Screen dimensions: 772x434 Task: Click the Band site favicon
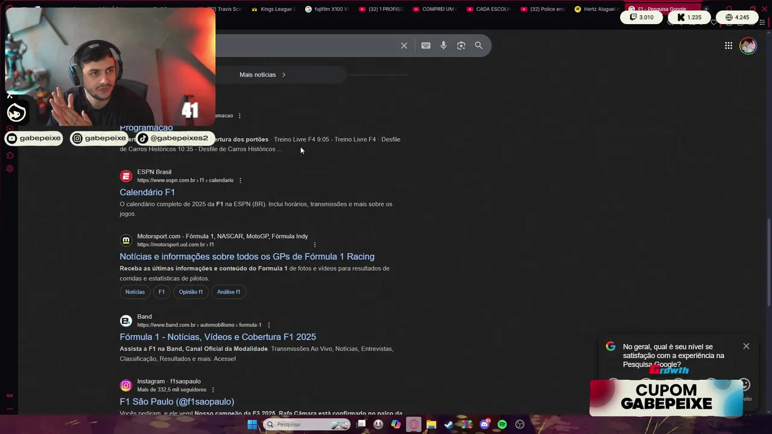126,321
